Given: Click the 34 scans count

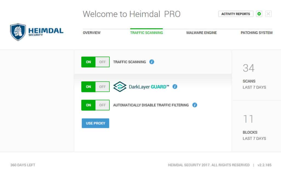Looking at the screenshot, I should coord(249,68).
